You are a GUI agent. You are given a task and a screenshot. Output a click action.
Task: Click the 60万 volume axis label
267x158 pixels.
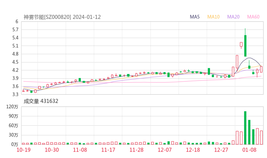click(x=13, y=126)
